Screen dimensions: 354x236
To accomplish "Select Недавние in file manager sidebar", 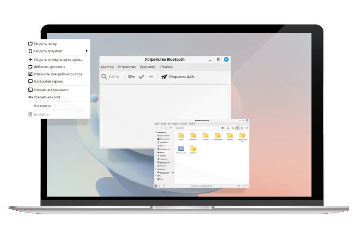I will (x=162, y=159).
